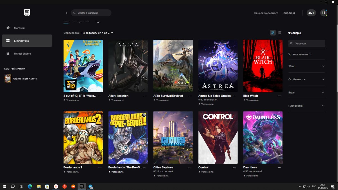Open Список желаемого
This screenshot has height=190, width=338.
tap(266, 13)
